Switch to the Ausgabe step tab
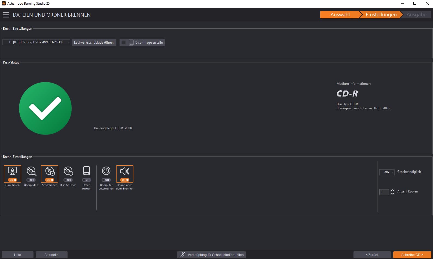 [x=416, y=15]
